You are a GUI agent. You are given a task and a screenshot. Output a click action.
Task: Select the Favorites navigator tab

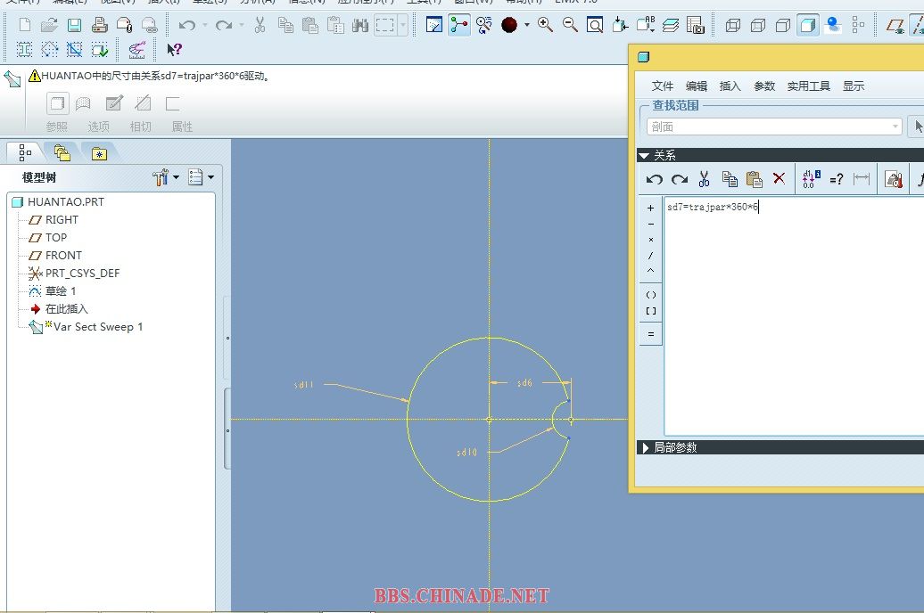(99, 153)
